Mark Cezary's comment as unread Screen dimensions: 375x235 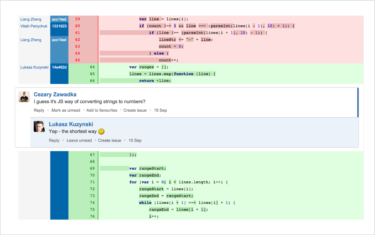point(66,110)
